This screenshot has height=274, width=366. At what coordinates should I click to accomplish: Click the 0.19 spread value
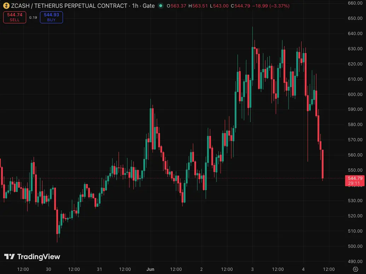tap(33, 17)
